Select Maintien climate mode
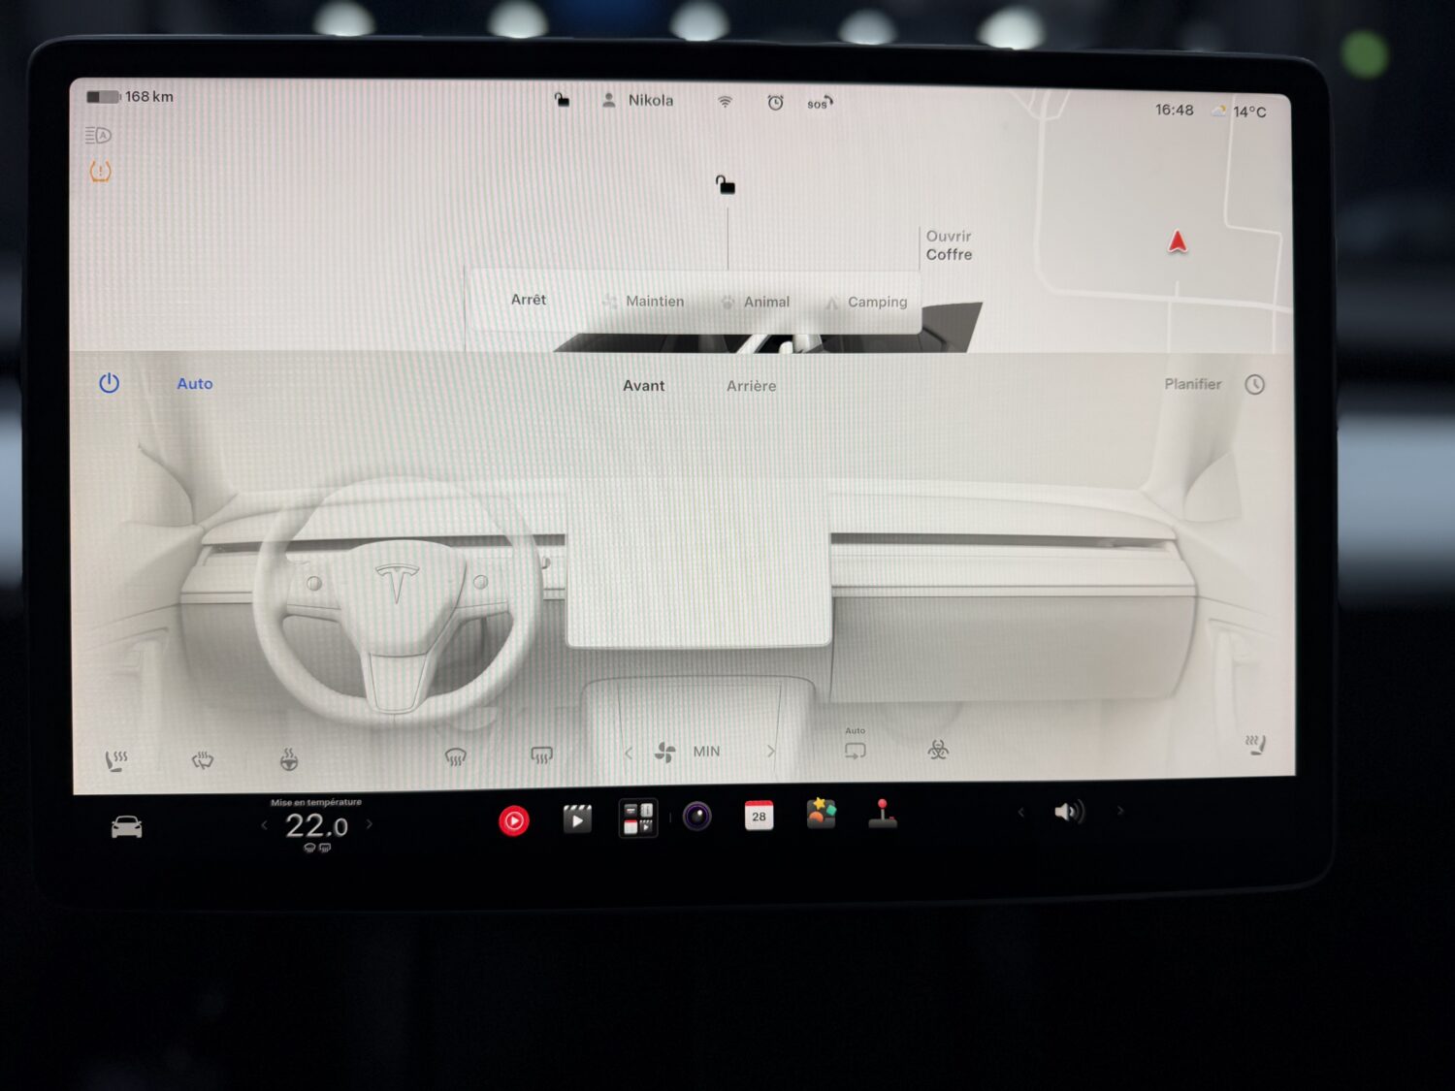Viewport: 1455px width, 1091px height. click(x=643, y=302)
